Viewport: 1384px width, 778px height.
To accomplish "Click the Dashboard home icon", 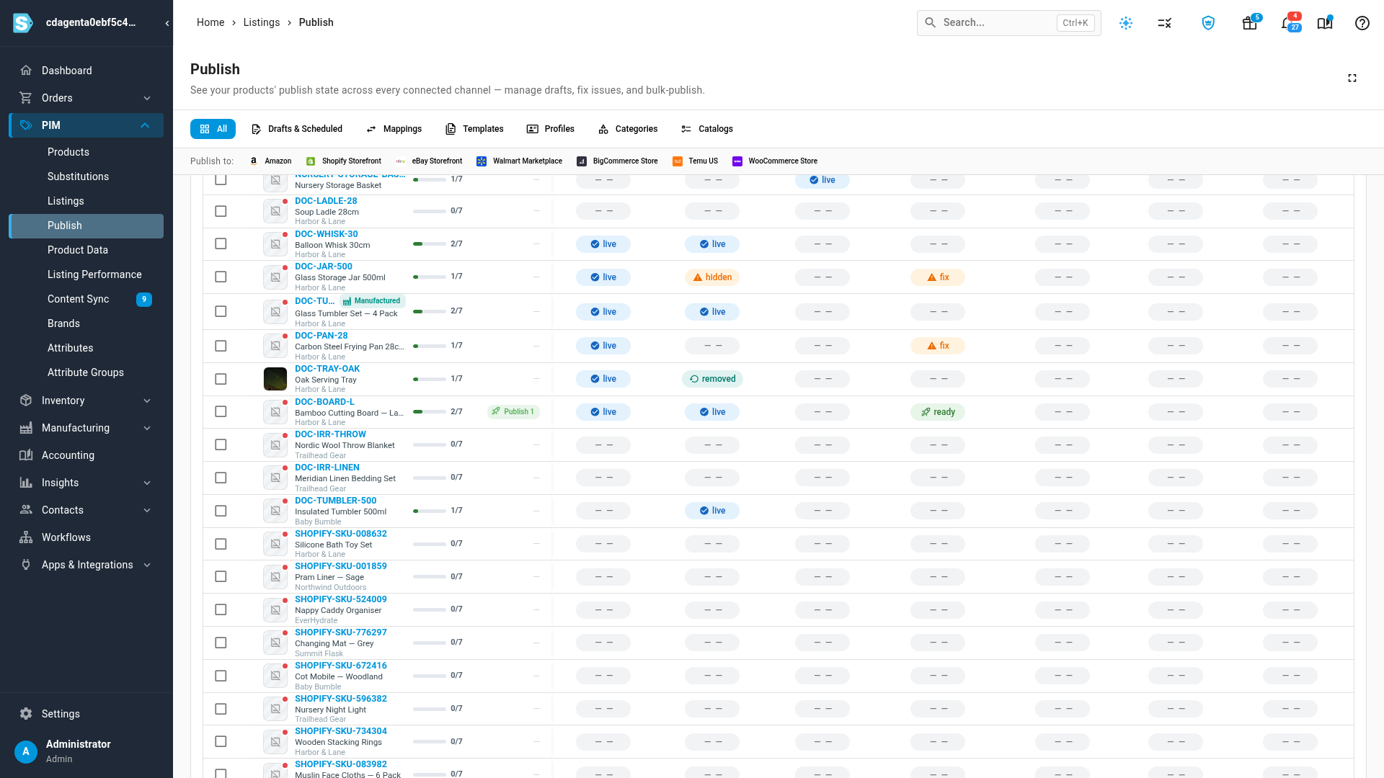I will (26, 71).
